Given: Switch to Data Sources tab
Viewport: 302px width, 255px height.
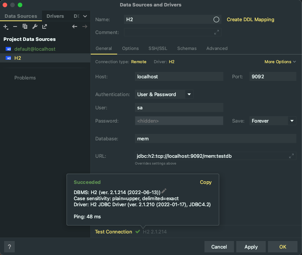Looking at the screenshot, I should (x=21, y=16).
